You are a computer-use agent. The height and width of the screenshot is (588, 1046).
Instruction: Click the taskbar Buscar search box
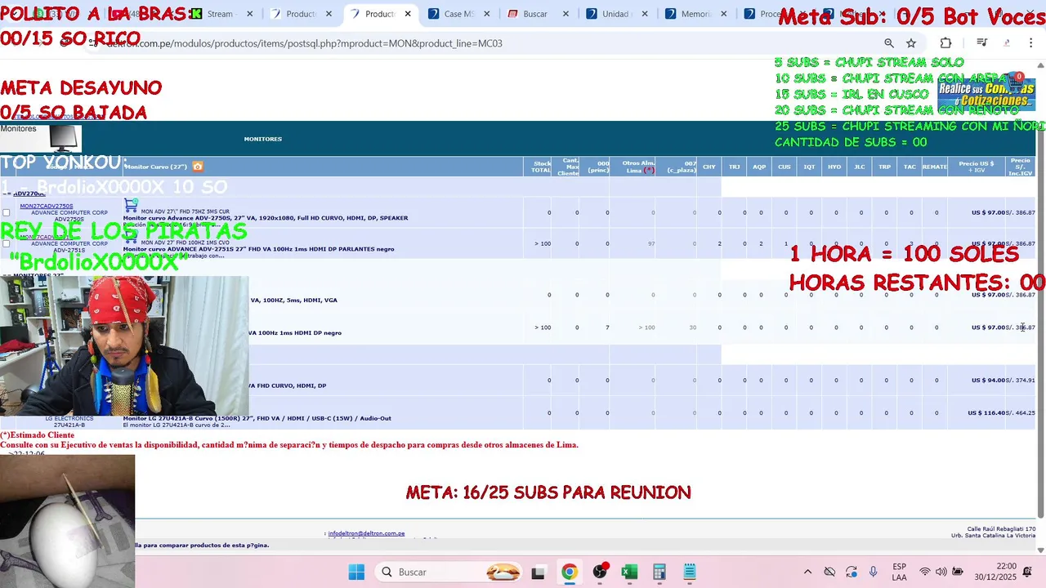449,572
